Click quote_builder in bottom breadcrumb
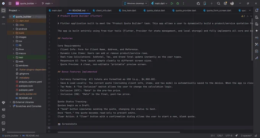 (10, 135)
